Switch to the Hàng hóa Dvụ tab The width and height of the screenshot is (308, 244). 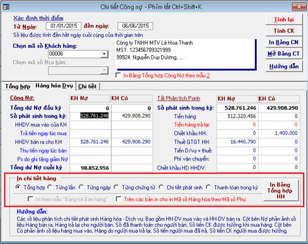(54, 86)
